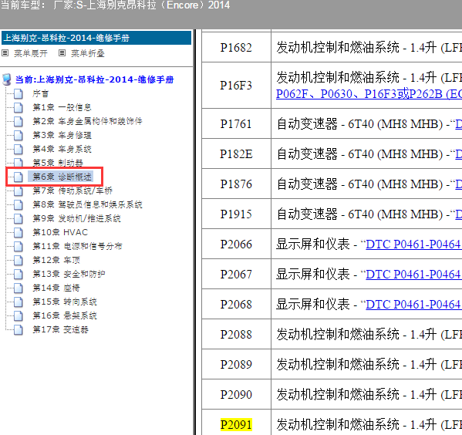Click the 菜单折叠 collapse menu icon
The height and width of the screenshot is (435, 462).
[x=62, y=53]
